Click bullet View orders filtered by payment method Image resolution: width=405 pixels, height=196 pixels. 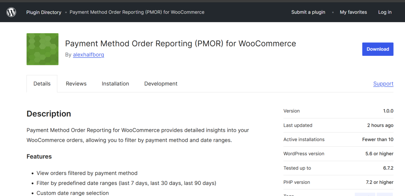pyautogui.click(x=87, y=173)
